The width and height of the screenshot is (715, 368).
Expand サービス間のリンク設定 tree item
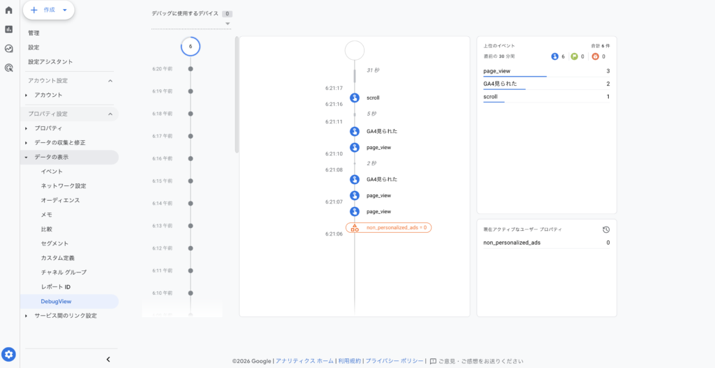26,316
